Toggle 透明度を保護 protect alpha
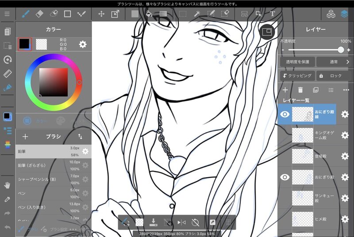This screenshot has height=237, width=354. click(297, 62)
